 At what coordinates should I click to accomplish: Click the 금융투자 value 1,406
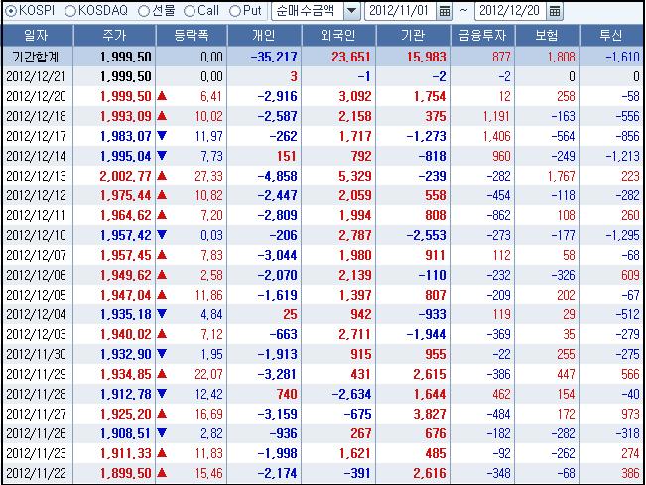point(497,136)
